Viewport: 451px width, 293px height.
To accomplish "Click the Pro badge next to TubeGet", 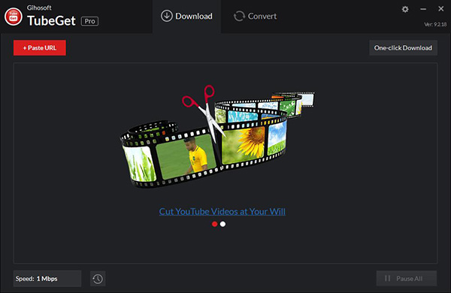I will (x=89, y=21).
